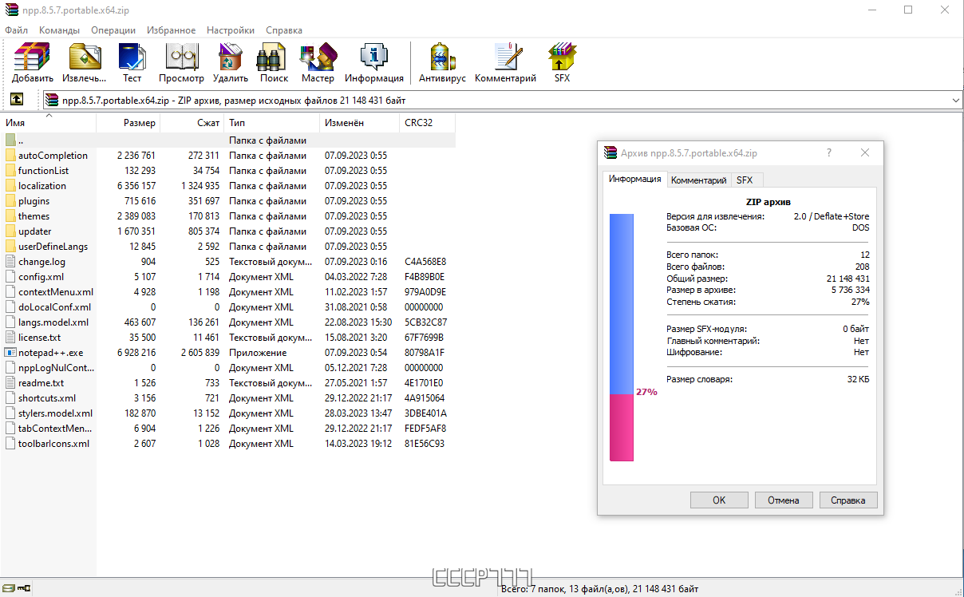The image size is (964, 597).
Task: Select the change.log file icon
Action: (10, 262)
